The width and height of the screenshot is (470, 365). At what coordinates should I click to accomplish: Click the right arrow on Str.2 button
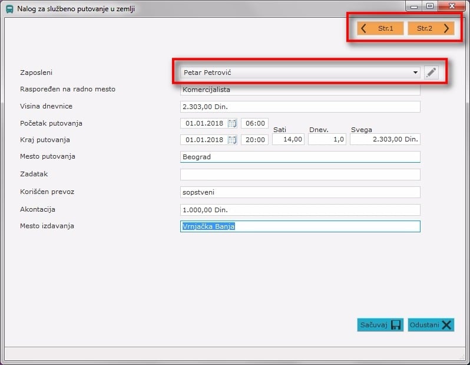click(x=446, y=28)
